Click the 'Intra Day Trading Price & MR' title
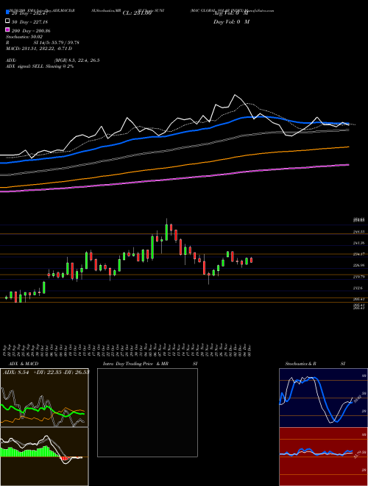 tap(135, 364)
